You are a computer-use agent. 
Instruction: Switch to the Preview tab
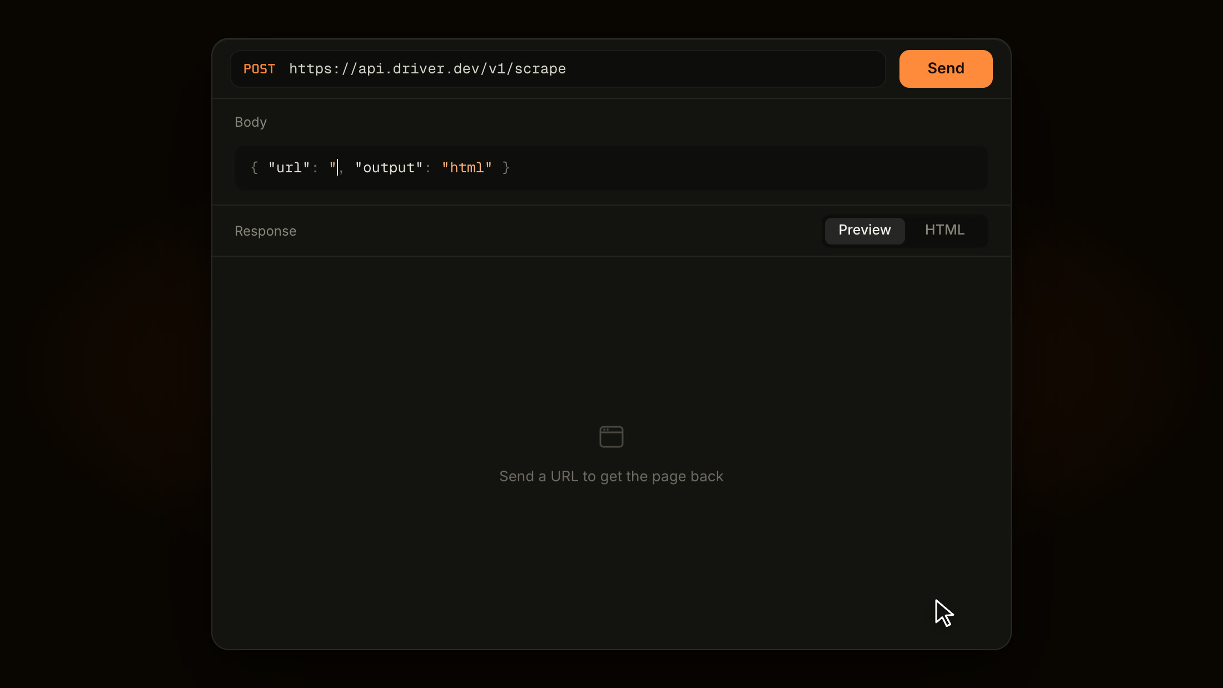click(x=864, y=230)
